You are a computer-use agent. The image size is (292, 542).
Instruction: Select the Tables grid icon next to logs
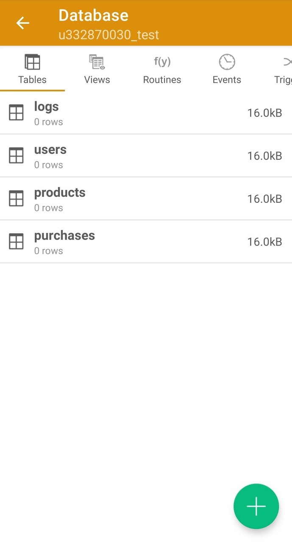16,113
